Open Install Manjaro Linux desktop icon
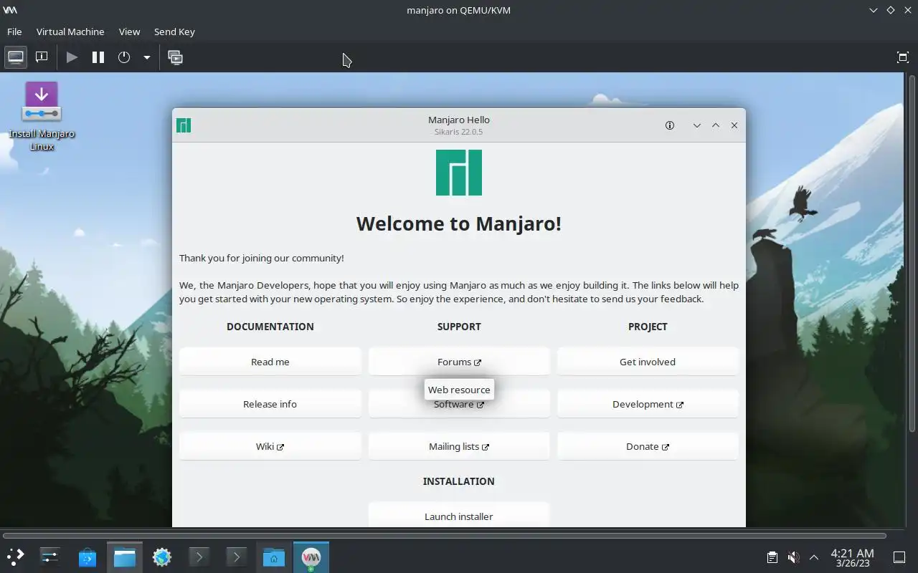Viewport: 918px width, 573px height. coord(42,116)
